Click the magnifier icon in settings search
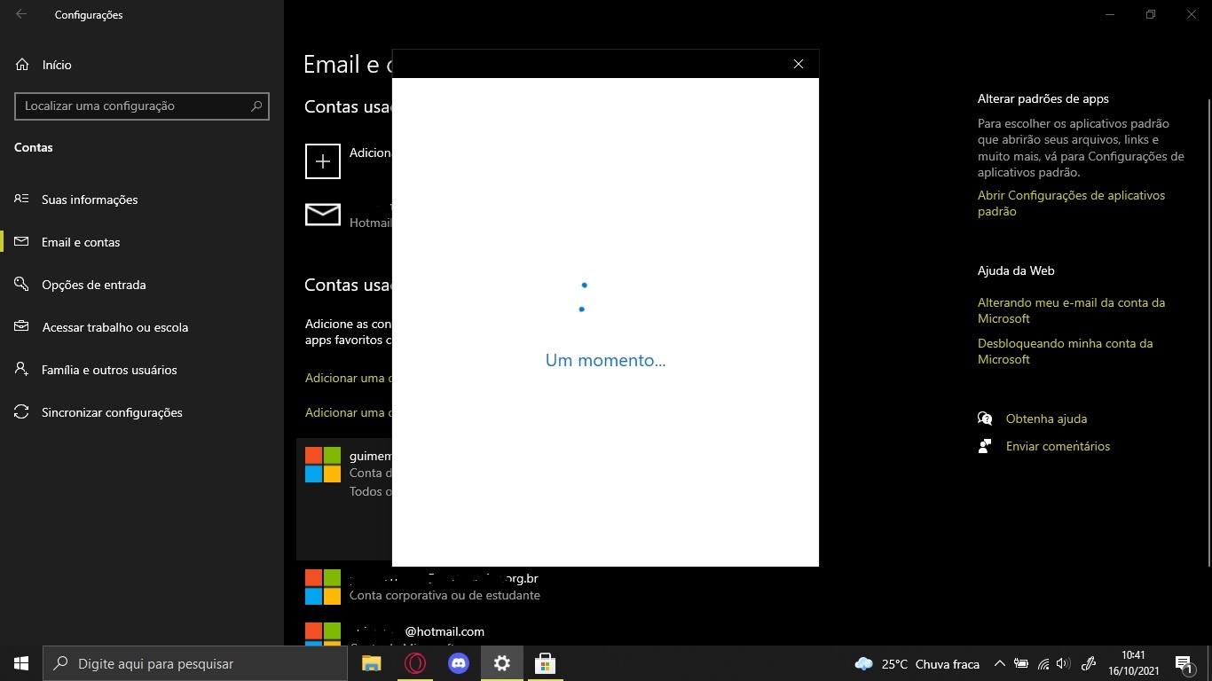This screenshot has width=1212, height=681. tap(256, 106)
